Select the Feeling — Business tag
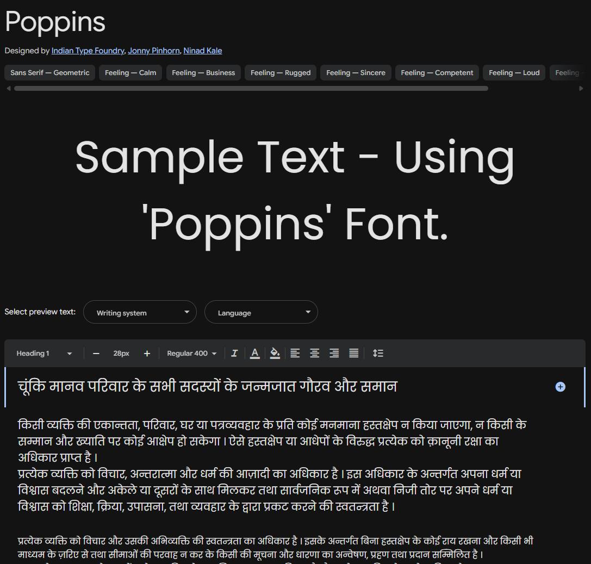 (203, 73)
